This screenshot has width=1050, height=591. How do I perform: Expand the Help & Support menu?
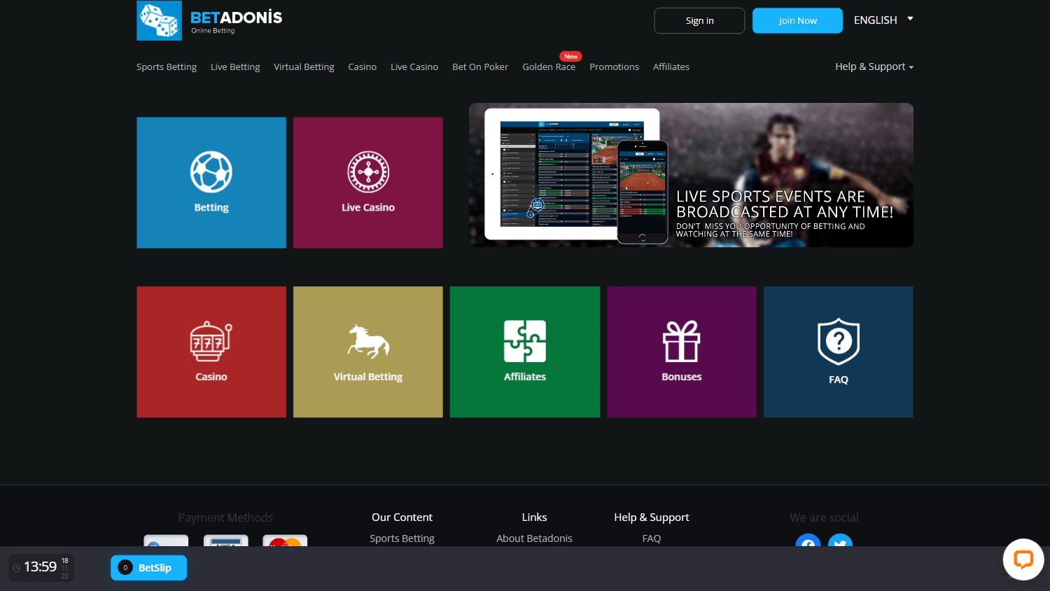tap(874, 67)
